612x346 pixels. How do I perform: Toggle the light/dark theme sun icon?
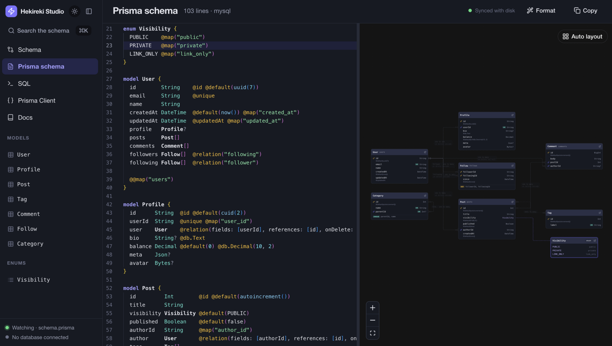coord(75,11)
